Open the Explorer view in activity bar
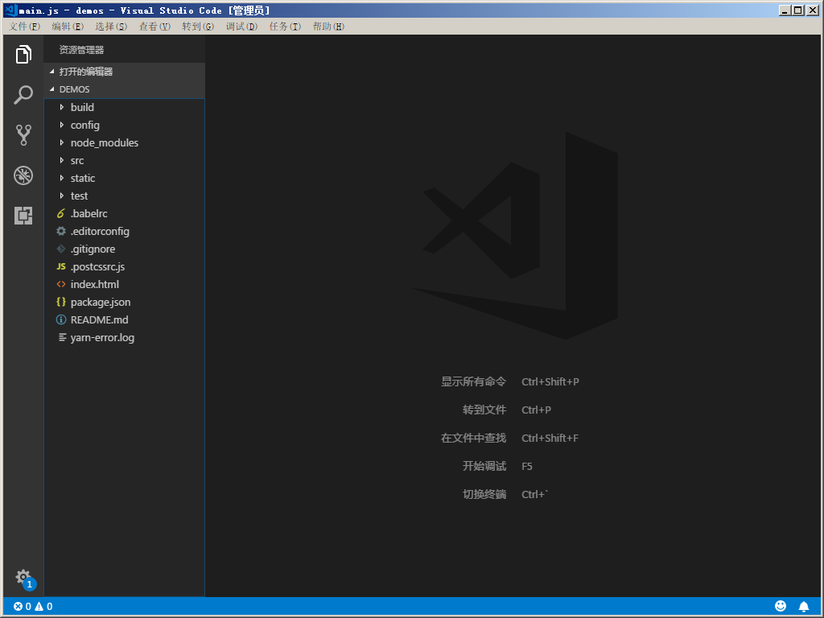This screenshot has width=824, height=618. (x=23, y=54)
